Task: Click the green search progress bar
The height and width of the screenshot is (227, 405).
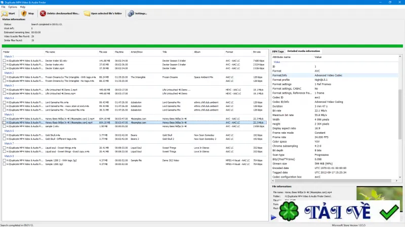Action: [202, 46]
